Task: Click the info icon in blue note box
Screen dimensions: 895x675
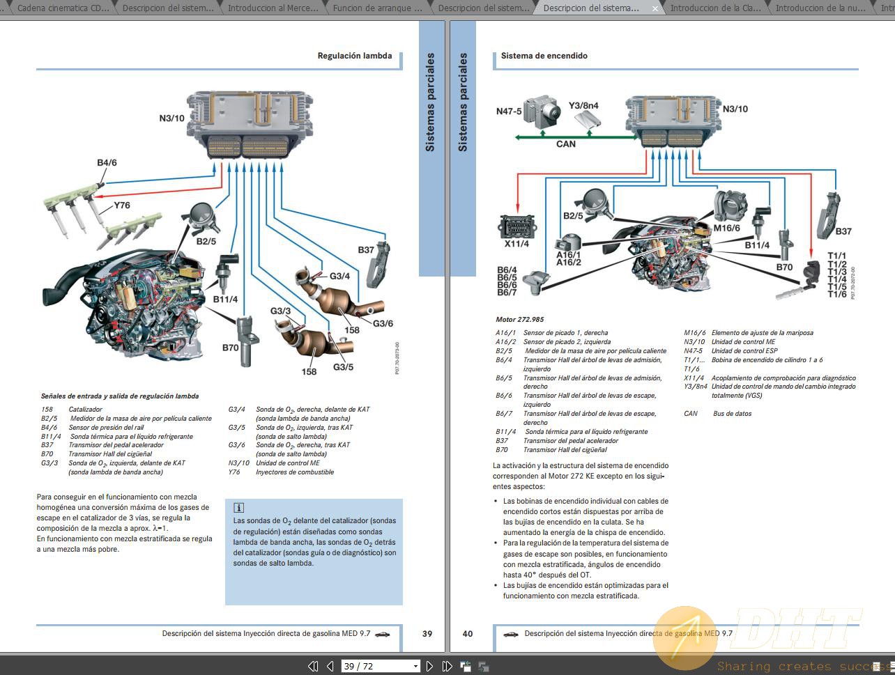Action: pos(238,508)
